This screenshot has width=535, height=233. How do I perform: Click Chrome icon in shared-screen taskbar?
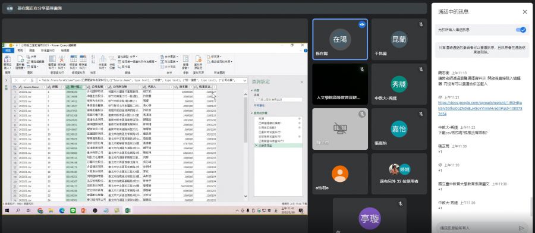(40, 210)
